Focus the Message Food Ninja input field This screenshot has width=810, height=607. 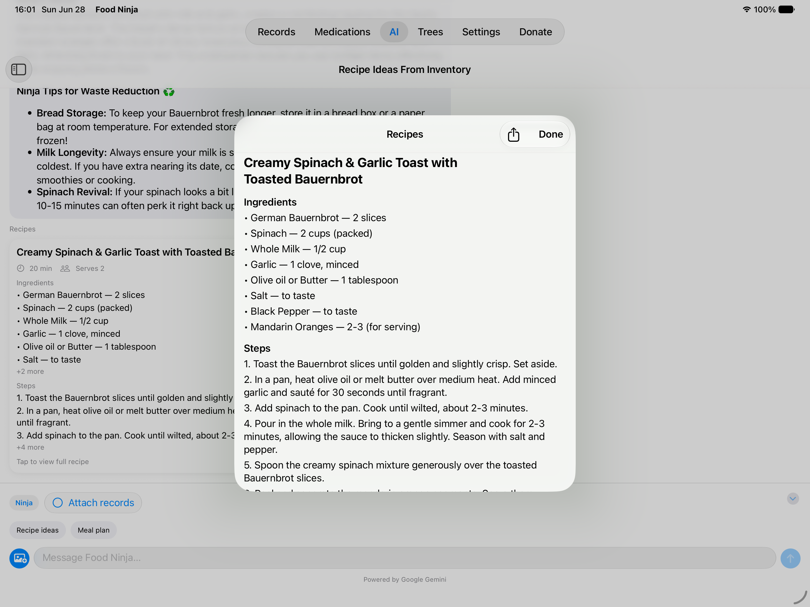click(x=405, y=558)
